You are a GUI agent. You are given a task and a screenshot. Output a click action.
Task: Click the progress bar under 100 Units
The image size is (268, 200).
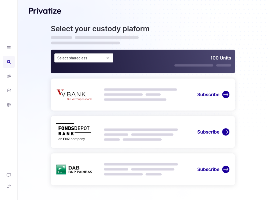[x=193, y=65]
